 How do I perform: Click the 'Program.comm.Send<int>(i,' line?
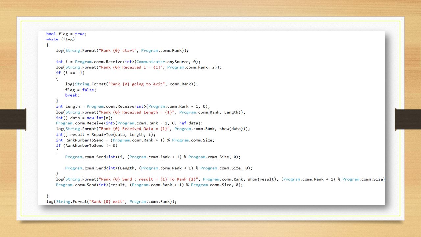[x=153, y=157]
